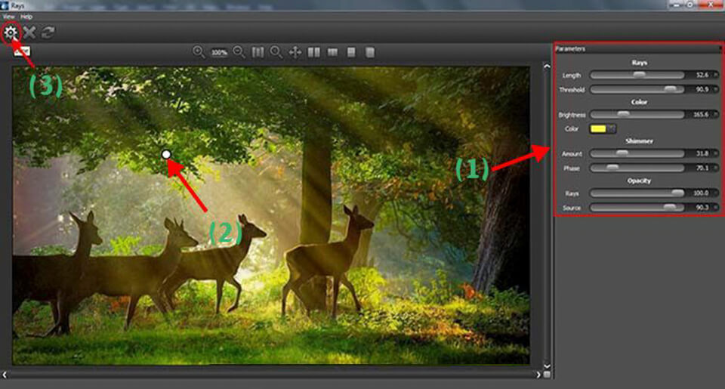Click the white ray source point handle
Image resolution: width=725 pixels, height=389 pixels.
(166, 155)
